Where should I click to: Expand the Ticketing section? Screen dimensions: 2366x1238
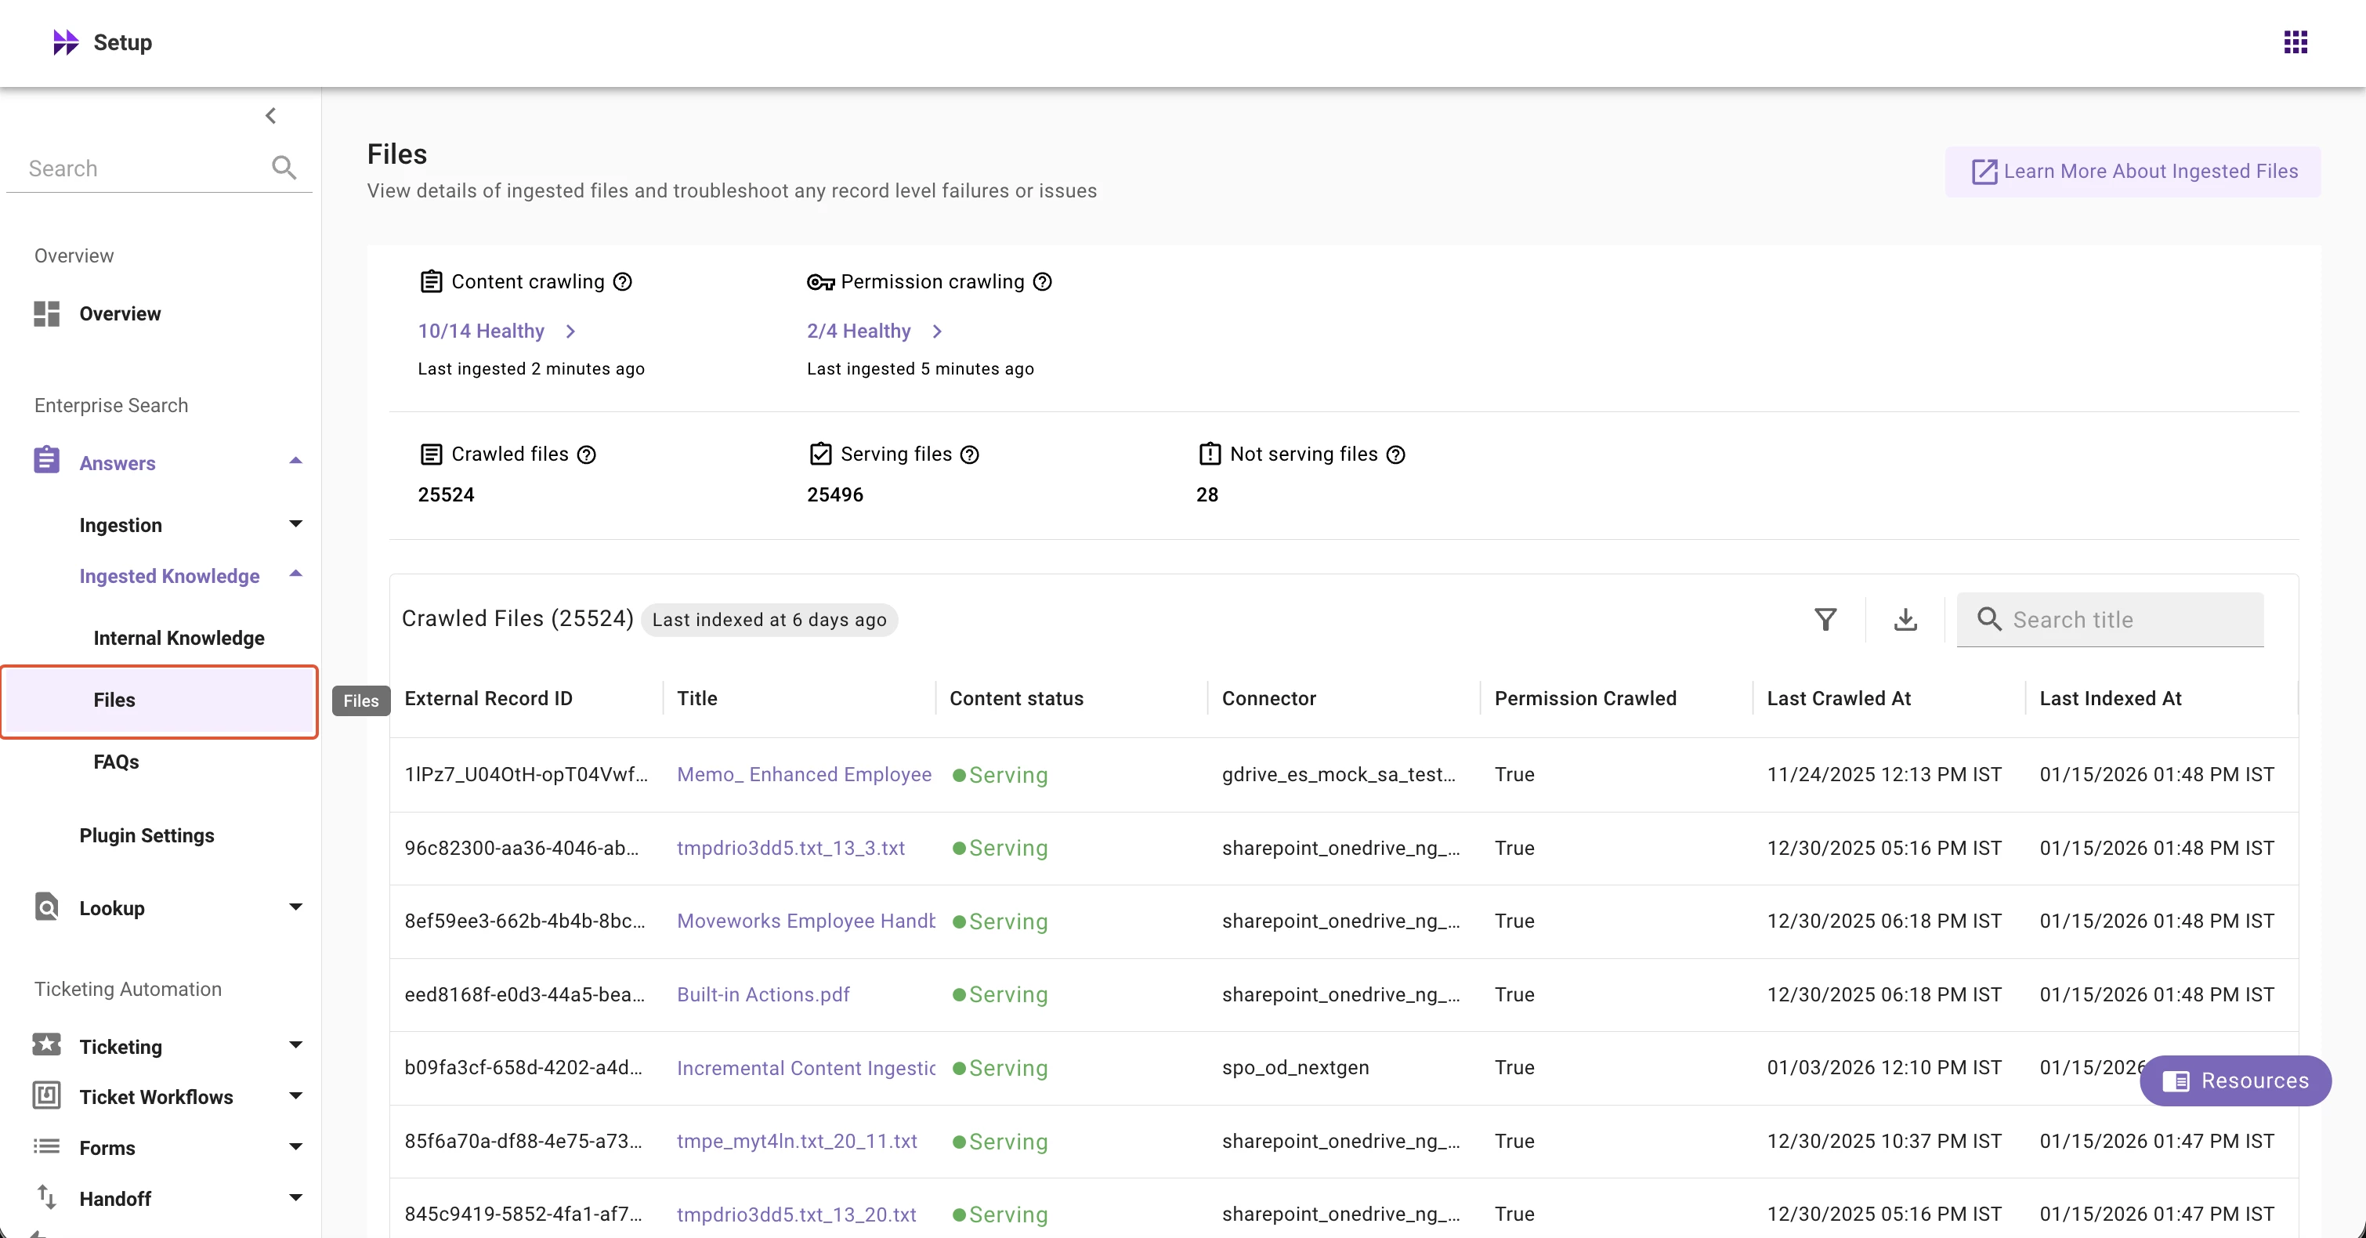click(296, 1045)
